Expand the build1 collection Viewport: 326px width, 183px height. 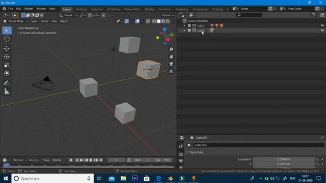184,25
